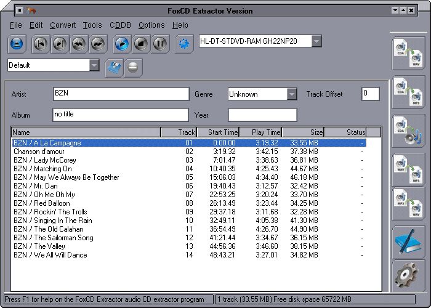Image resolution: width=431 pixels, height=308 pixels.
Task: Select track Chanson d'amour
Action: [189, 152]
